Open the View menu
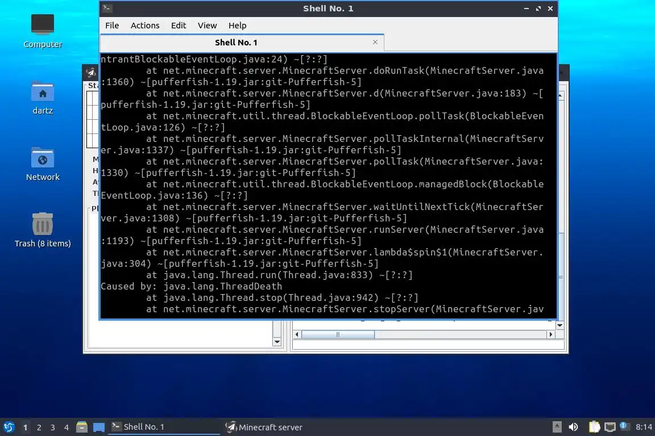 point(207,26)
